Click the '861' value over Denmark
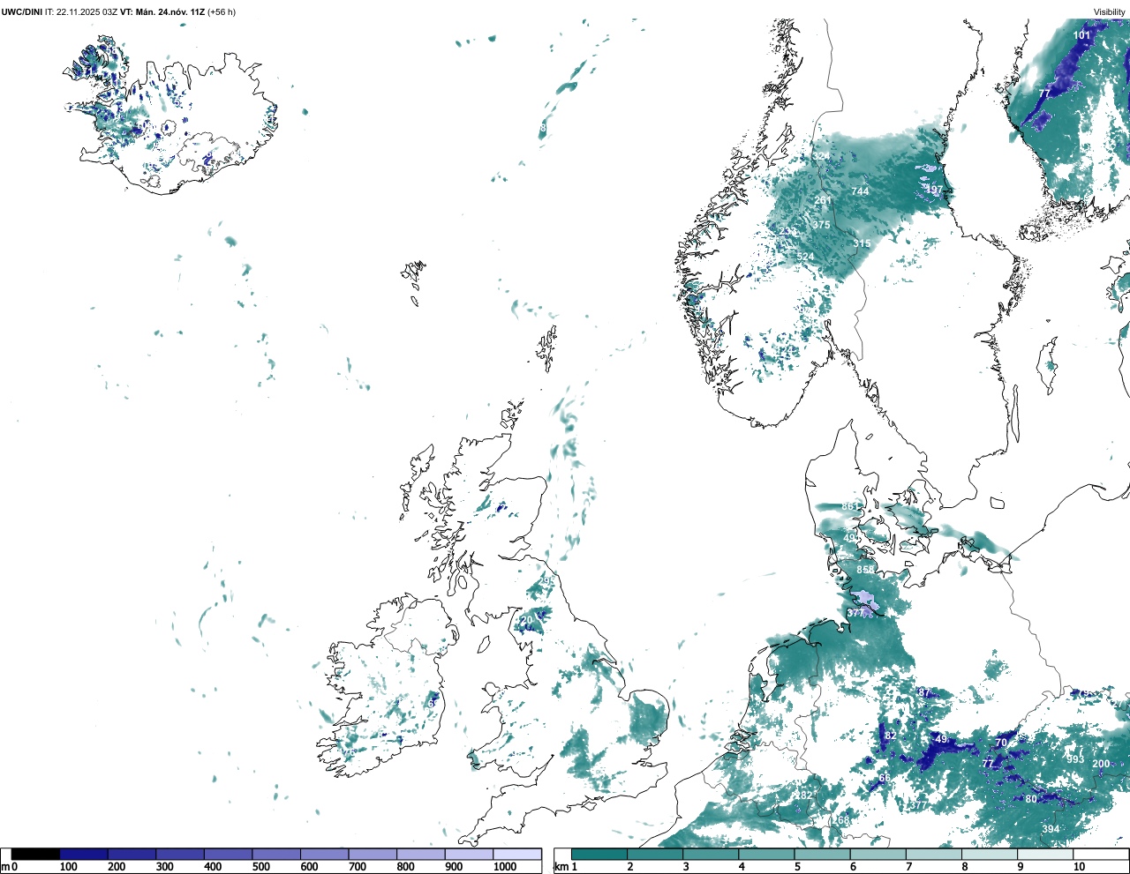The width and height of the screenshot is (1130, 874). point(850,506)
